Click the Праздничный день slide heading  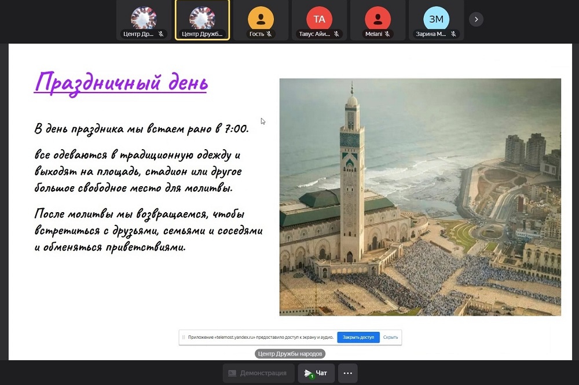pos(120,82)
